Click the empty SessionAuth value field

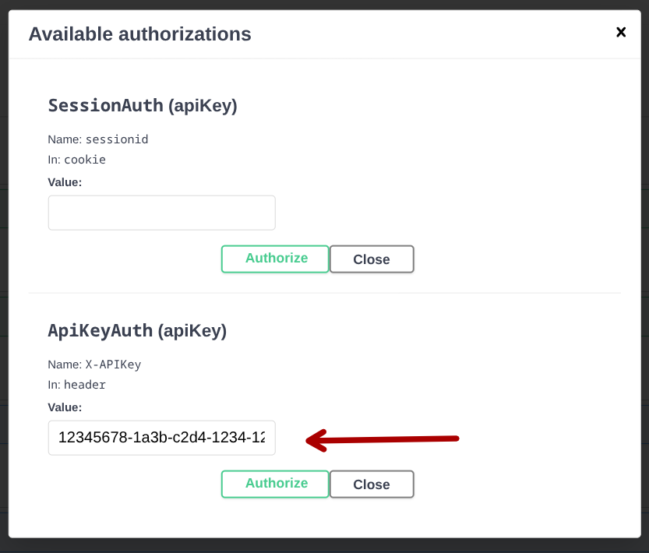pyautogui.click(x=161, y=212)
